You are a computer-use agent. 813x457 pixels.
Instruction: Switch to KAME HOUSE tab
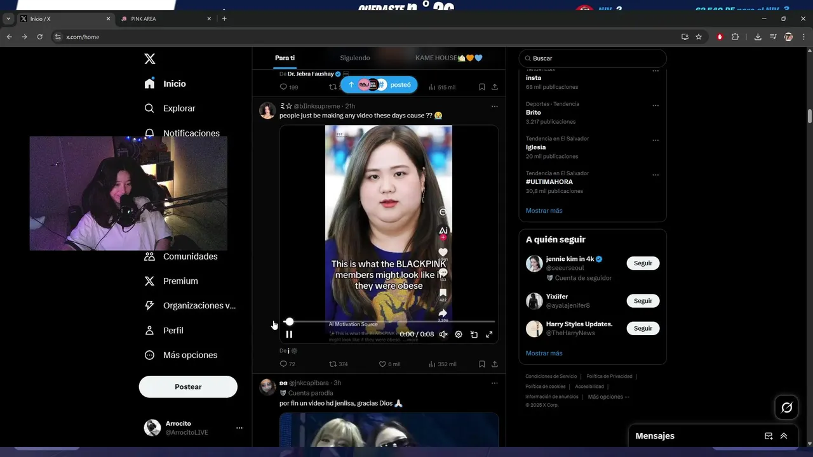coord(448,58)
